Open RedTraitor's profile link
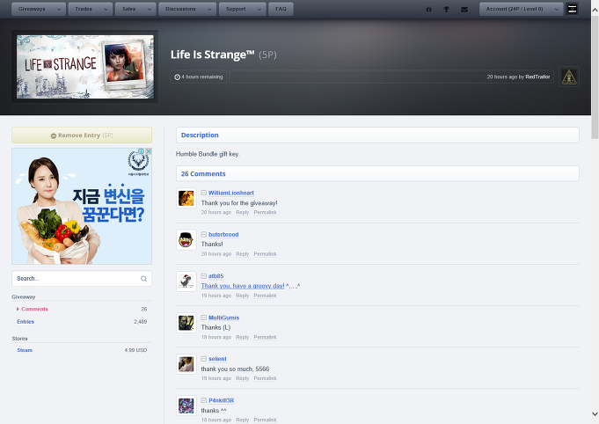The height and width of the screenshot is (424, 599). click(537, 77)
